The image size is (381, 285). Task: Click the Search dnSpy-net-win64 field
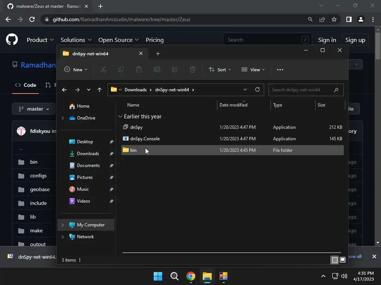pos(306,90)
